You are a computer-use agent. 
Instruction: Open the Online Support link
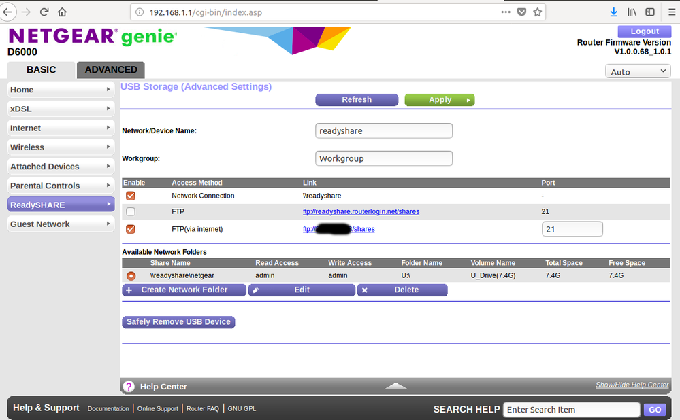pos(157,408)
